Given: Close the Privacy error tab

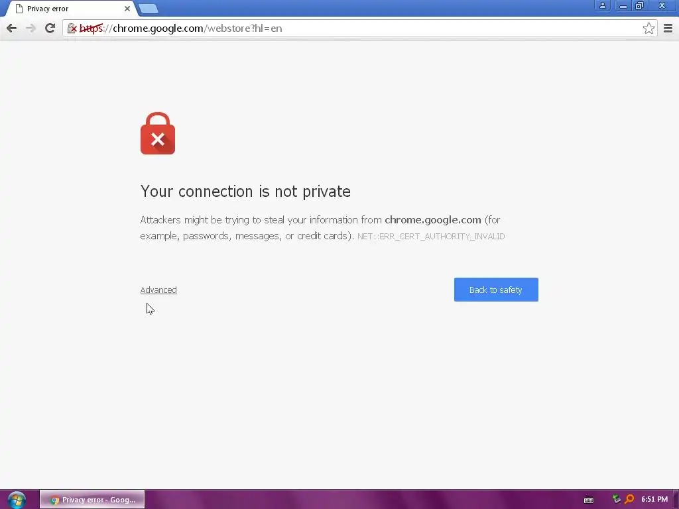Looking at the screenshot, I should pyautogui.click(x=127, y=9).
